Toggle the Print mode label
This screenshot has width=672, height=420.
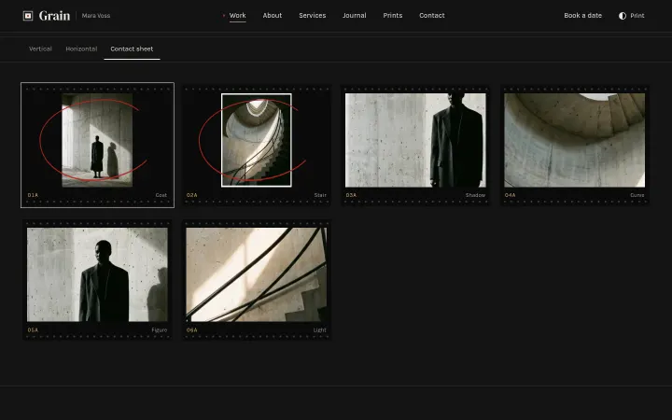(x=637, y=16)
